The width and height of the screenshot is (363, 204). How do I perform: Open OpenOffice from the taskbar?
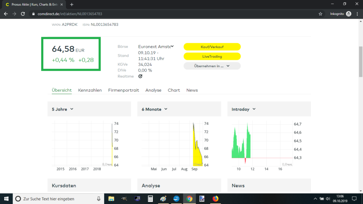tap(176, 199)
